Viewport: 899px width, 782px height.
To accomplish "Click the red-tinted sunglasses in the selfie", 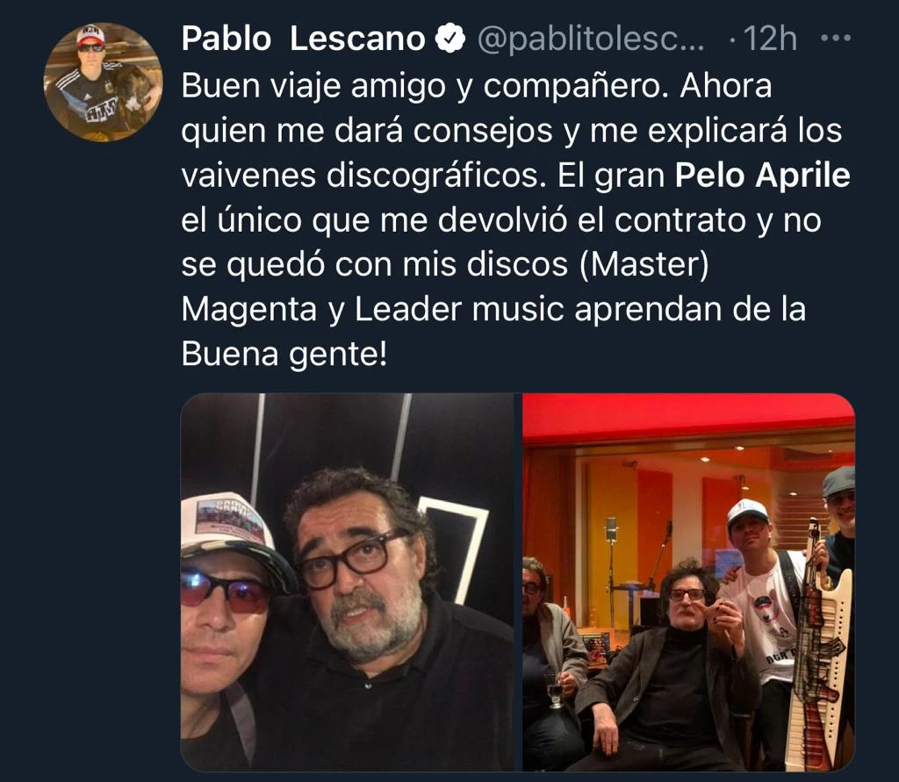I will coord(226,592).
